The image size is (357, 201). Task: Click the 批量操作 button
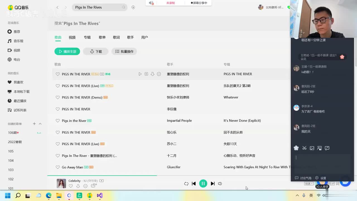coord(124,51)
